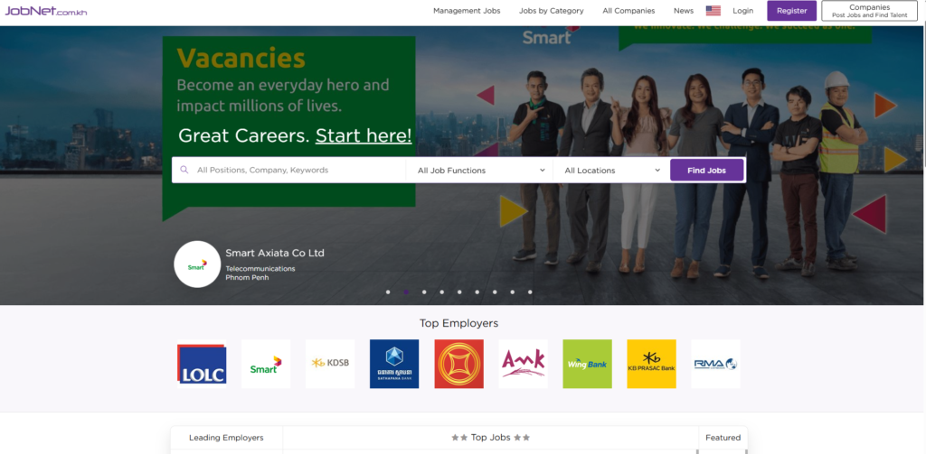Open the Jobs by Category menu
Screen dimensions: 926x454
[551, 11]
